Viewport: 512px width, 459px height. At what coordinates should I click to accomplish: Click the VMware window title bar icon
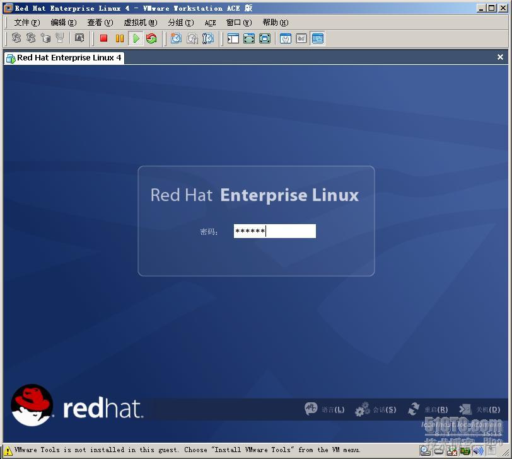(8, 8)
